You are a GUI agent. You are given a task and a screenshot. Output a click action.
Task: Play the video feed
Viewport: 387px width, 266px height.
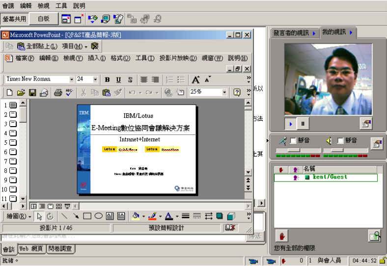(291, 124)
